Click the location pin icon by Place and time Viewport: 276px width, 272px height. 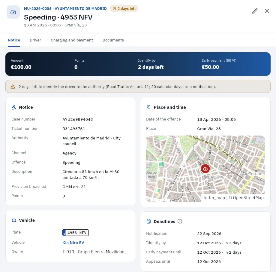(x=148, y=107)
